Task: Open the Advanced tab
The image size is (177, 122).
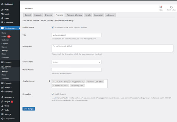Action: pos(110,15)
